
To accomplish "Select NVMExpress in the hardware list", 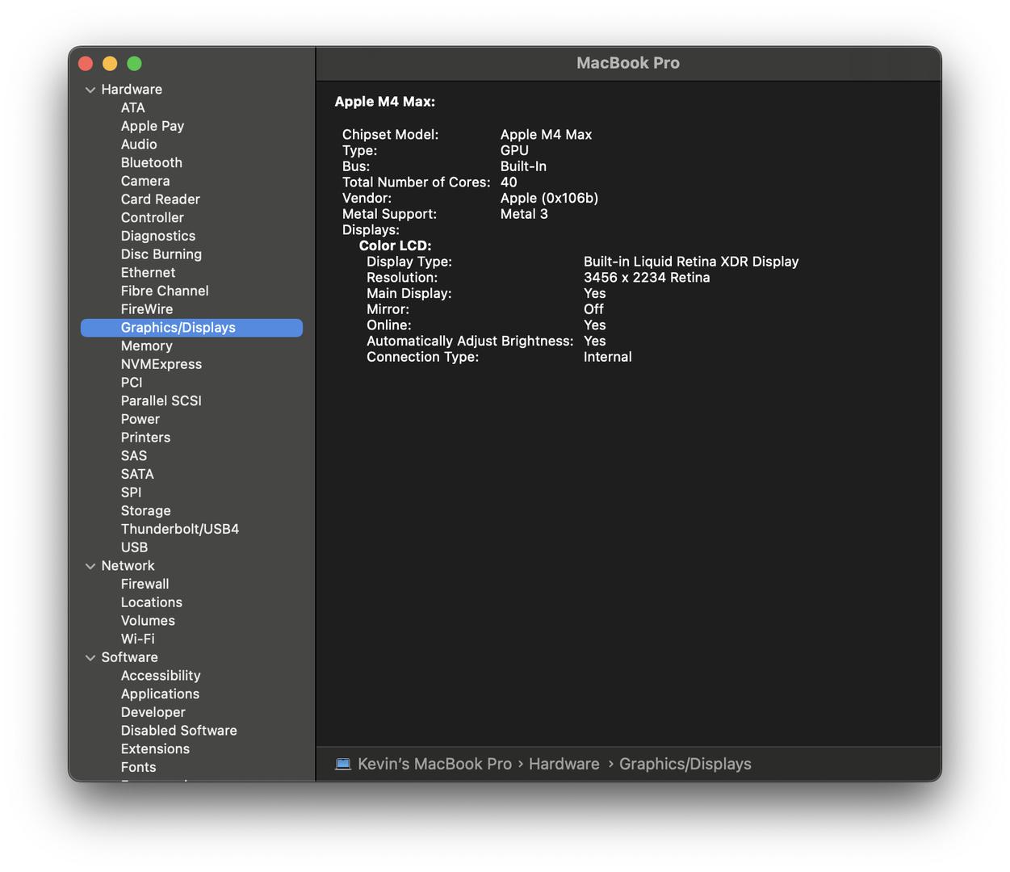I will (x=161, y=364).
